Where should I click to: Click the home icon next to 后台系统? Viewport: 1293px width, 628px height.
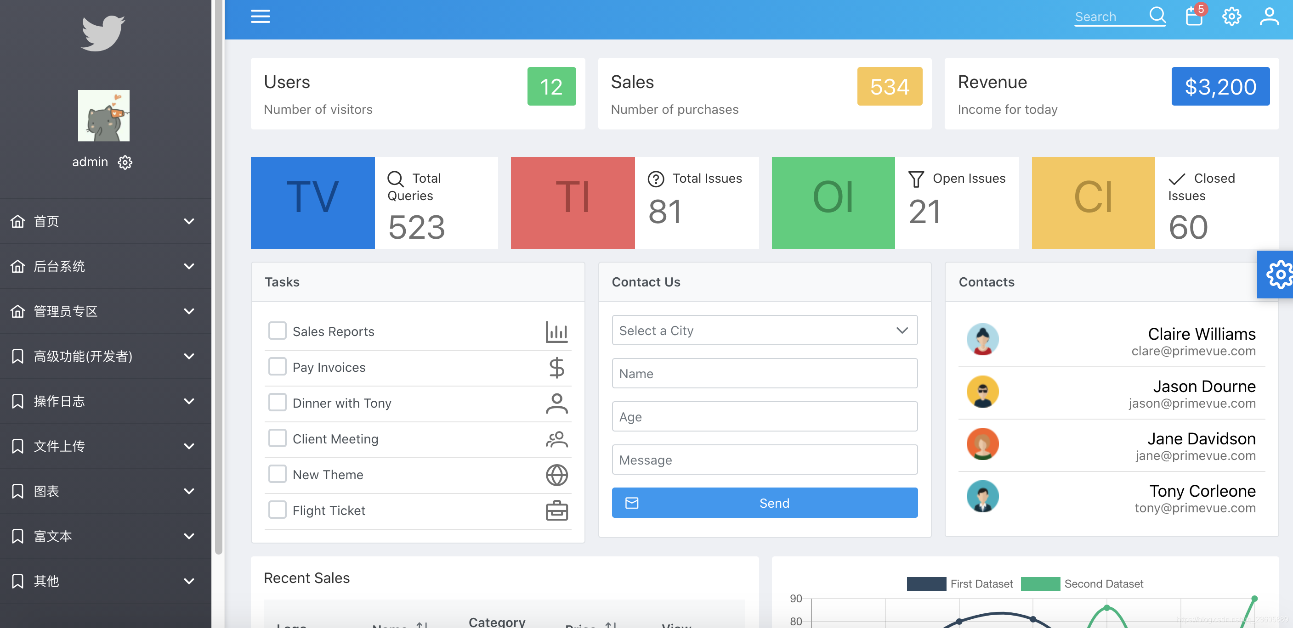(18, 266)
